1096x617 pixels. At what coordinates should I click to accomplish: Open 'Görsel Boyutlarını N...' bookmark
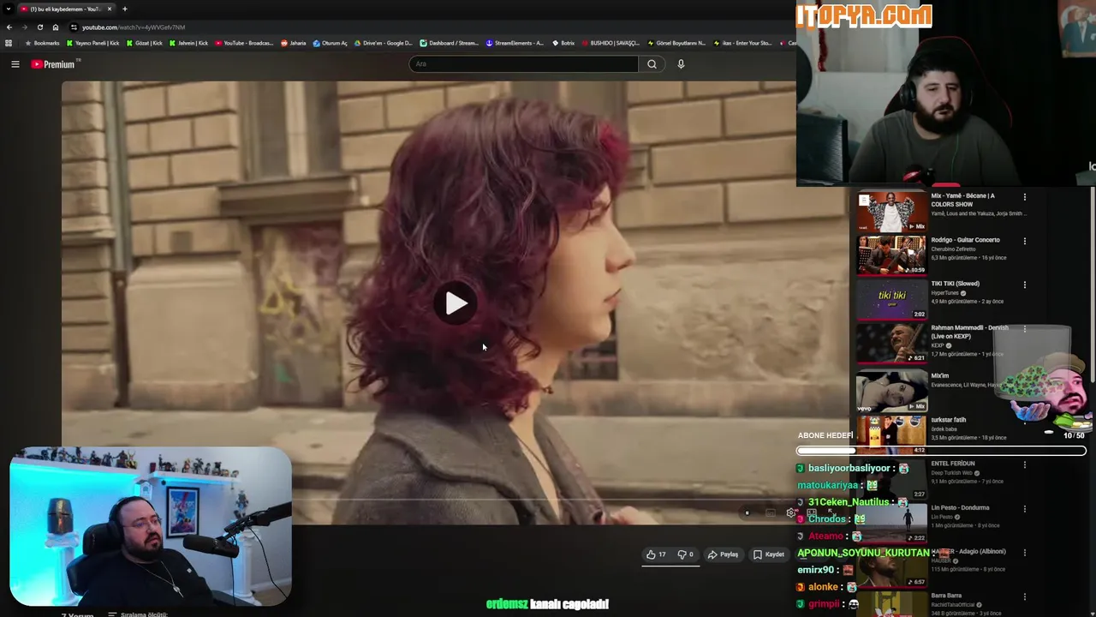tap(676, 43)
